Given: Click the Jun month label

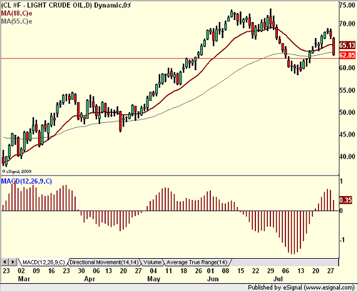Looking at the screenshot, I should tap(213, 279).
